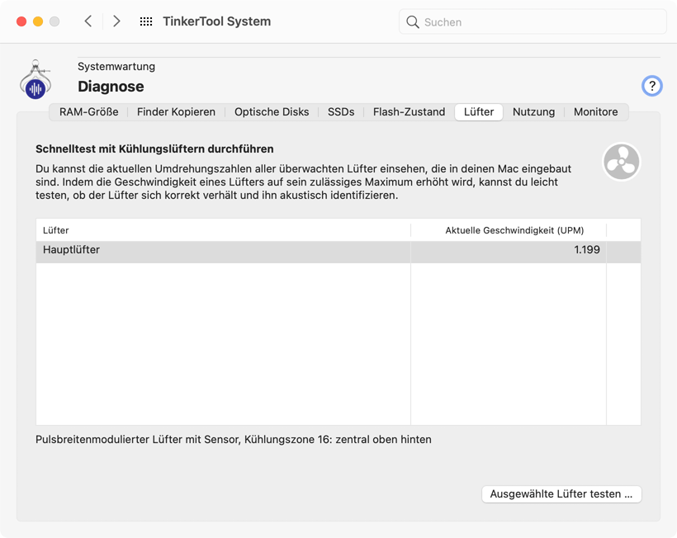Select the Hauptlüfter row
This screenshot has width=677, height=538.
[x=338, y=252]
